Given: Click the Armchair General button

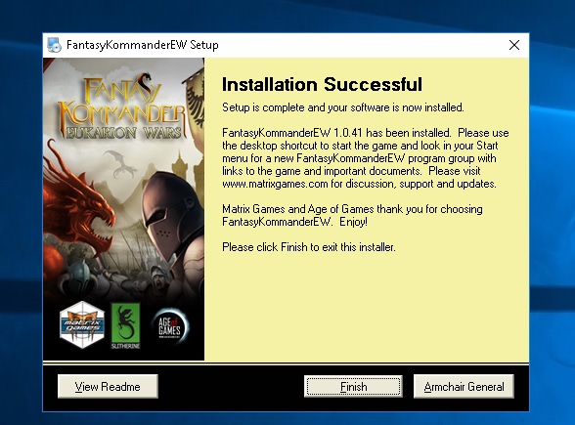Looking at the screenshot, I should coord(464,386).
